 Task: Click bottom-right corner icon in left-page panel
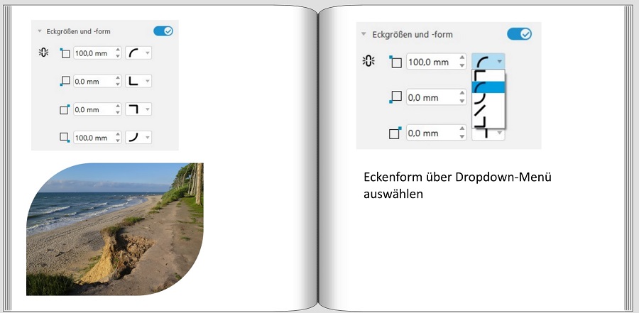tap(65, 138)
